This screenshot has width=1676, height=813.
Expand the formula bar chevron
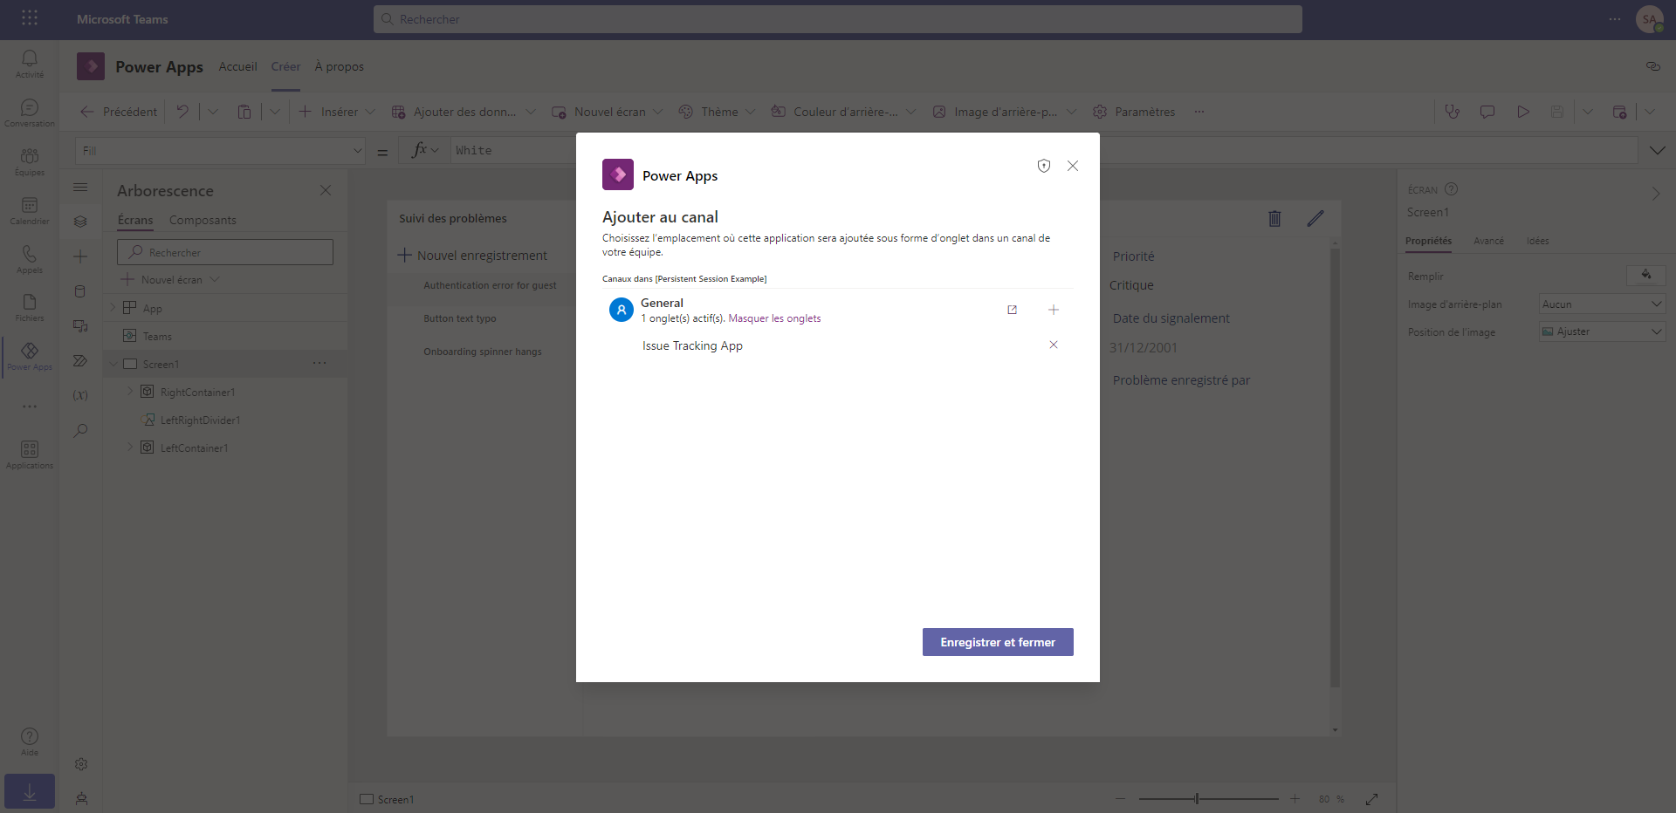click(1658, 151)
